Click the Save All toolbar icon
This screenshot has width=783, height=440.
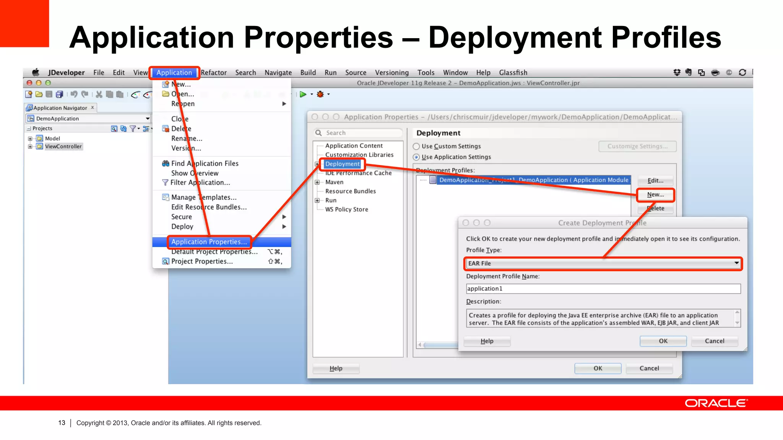[x=59, y=94]
